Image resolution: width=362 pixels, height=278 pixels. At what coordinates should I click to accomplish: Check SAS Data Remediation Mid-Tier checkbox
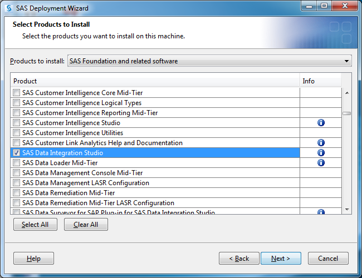pos(16,193)
